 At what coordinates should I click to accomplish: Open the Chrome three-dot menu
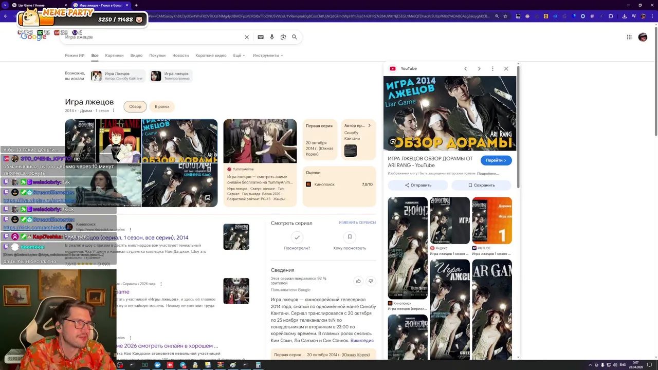tap(652, 16)
